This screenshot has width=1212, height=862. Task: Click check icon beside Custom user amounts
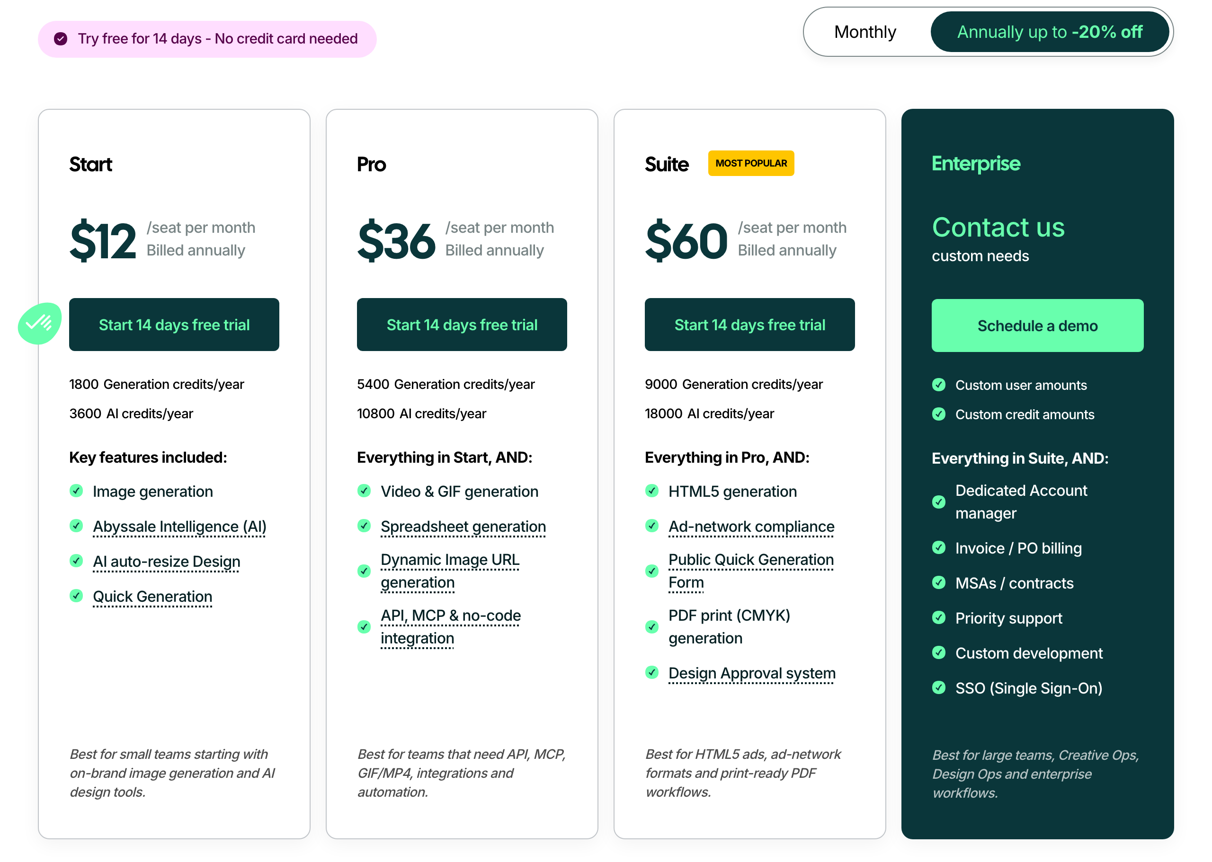click(x=938, y=385)
